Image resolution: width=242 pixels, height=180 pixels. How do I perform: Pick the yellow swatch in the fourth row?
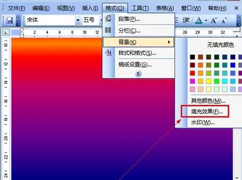(208, 81)
